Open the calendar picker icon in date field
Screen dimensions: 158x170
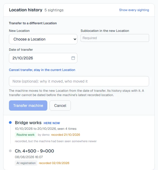(73, 58)
